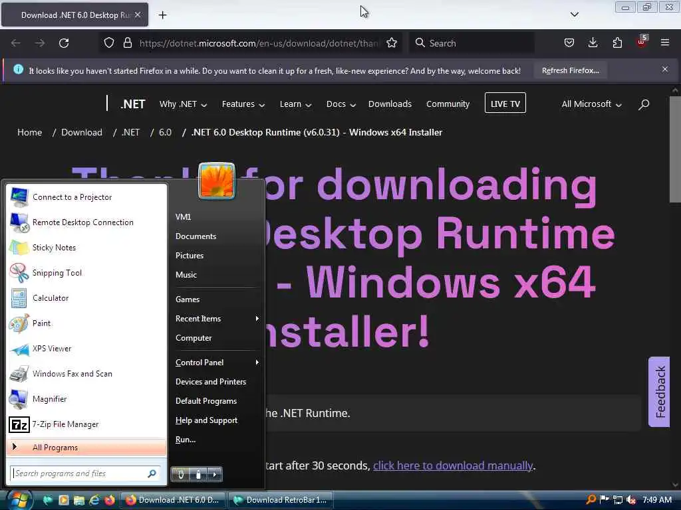This screenshot has width=681, height=510.
Task: Open new tab with plus button
Action: pos(162,15)
